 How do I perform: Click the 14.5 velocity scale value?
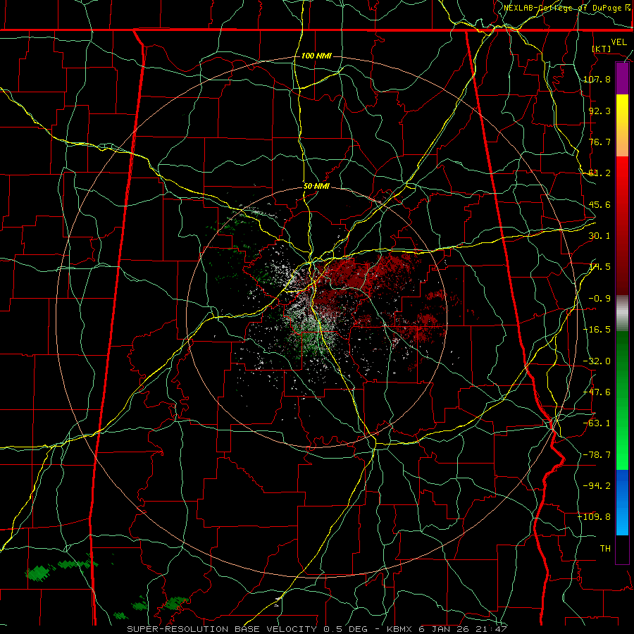[599, 267]
